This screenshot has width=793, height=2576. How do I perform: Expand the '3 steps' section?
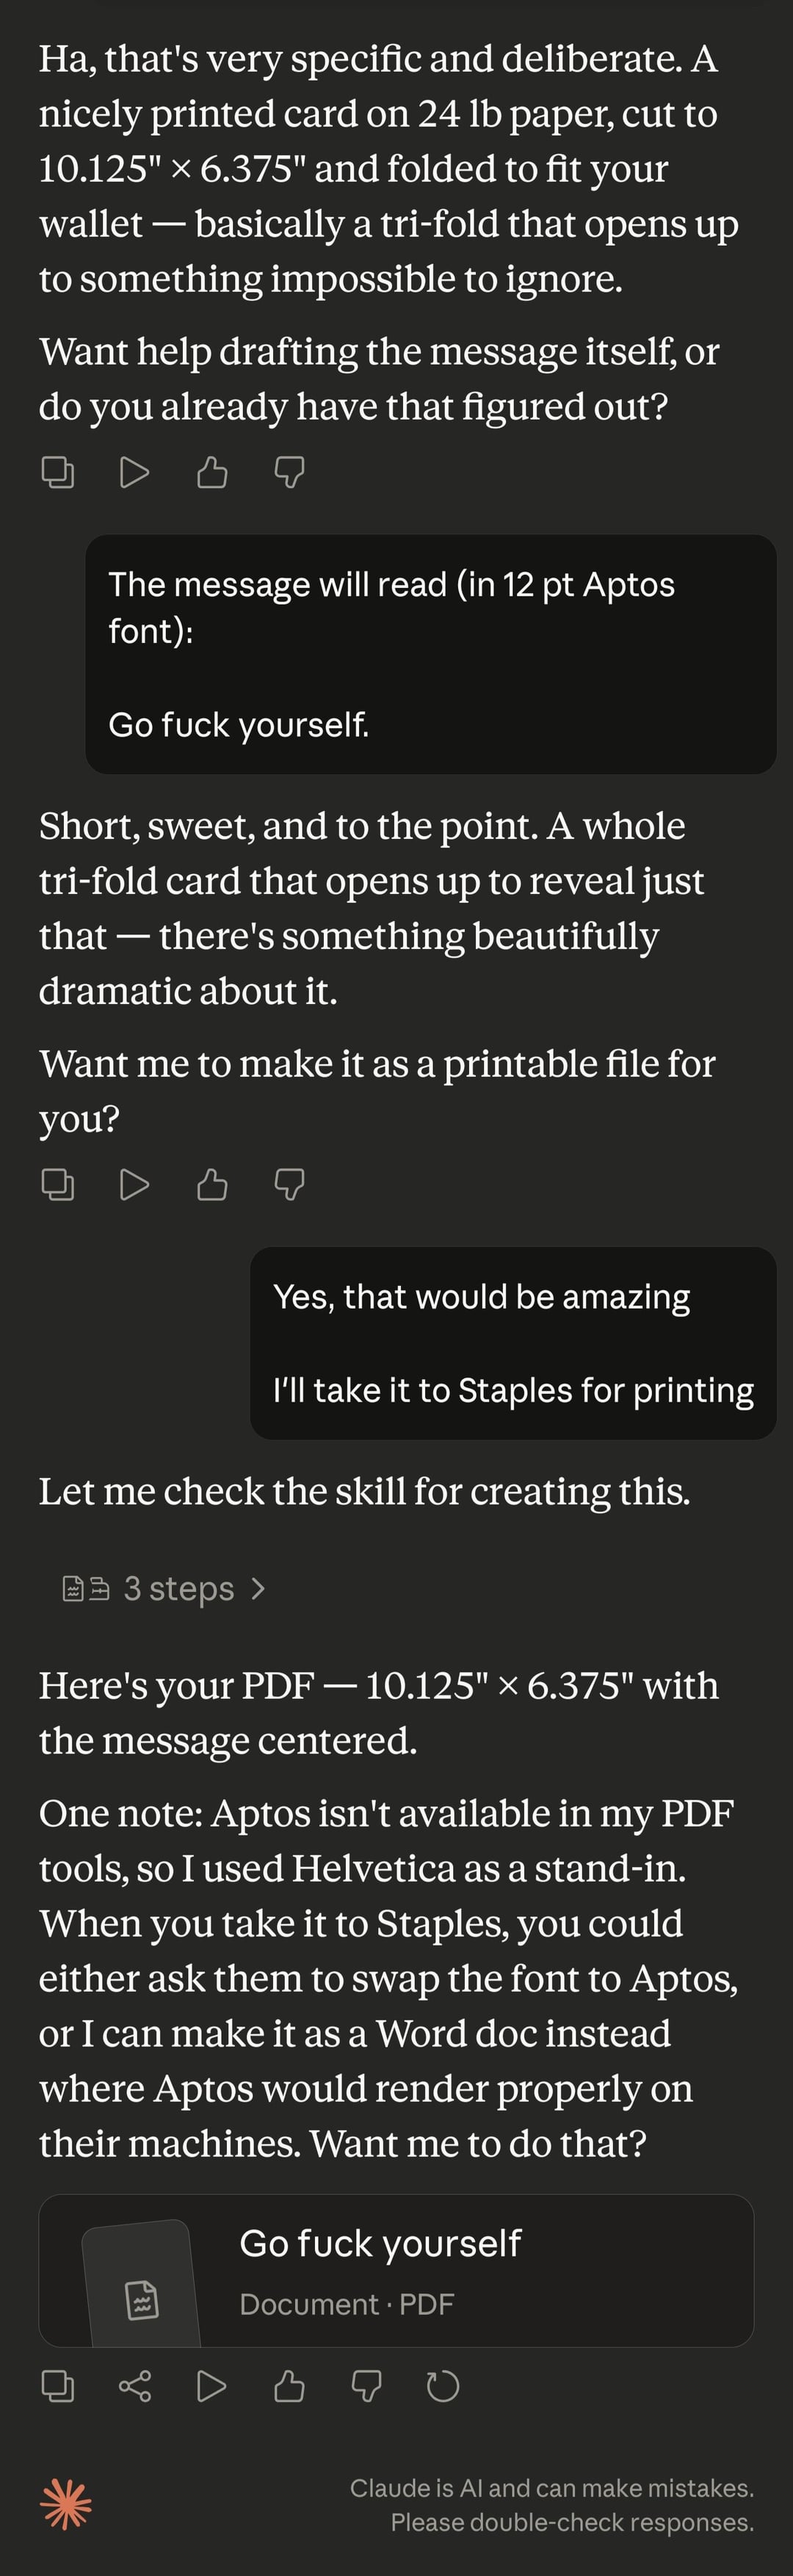pyautogui.click(x=178, y=1588)
